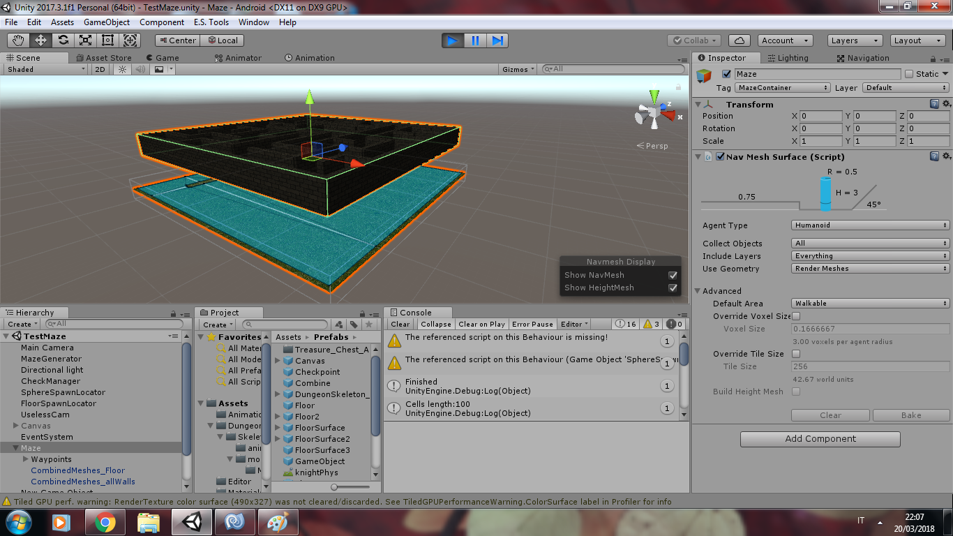The height and width of the screenshot is (536, 953).
Task: Click Transform component help book icon
Action: point(934,104)
